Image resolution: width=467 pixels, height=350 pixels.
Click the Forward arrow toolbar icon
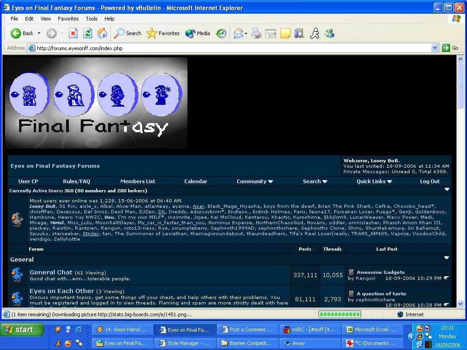point(51,33)
